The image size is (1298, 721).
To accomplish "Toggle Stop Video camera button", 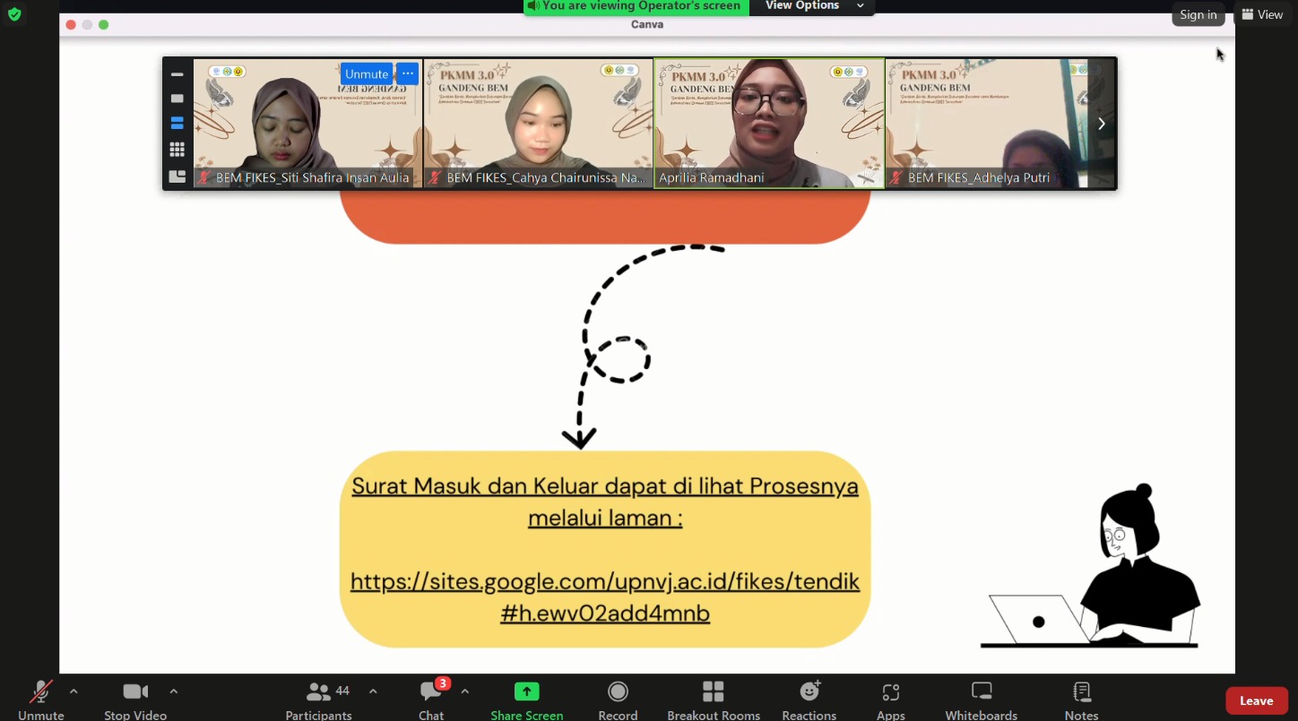I will 135,692.
